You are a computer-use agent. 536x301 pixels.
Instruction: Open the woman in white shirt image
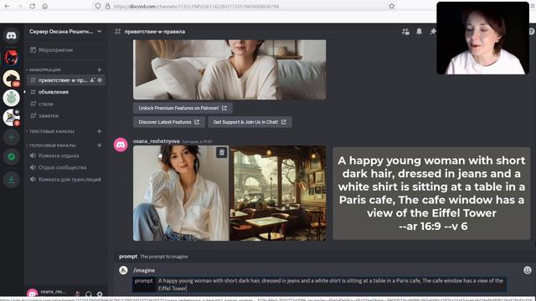tap(181, 193)
